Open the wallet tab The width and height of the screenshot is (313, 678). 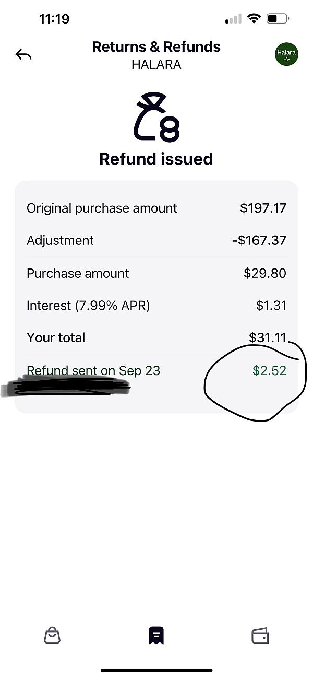[260, 635]
